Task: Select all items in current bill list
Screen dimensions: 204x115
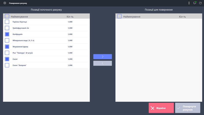Action: (x=7, y=16)
